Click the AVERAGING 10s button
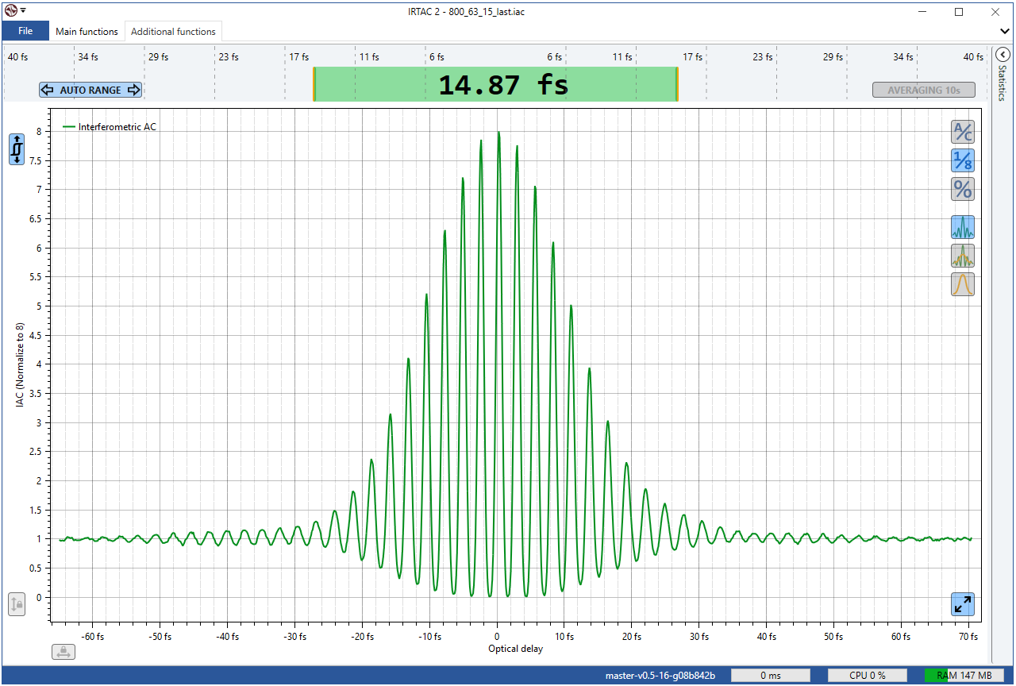The height and width of the screenshot is (686, 1016). point(923,90)
